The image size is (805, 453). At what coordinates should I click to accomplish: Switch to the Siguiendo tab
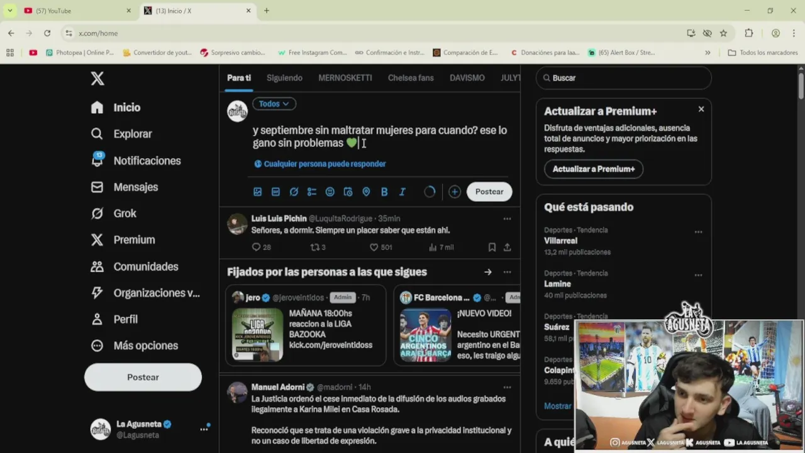(x=284, y=78)
